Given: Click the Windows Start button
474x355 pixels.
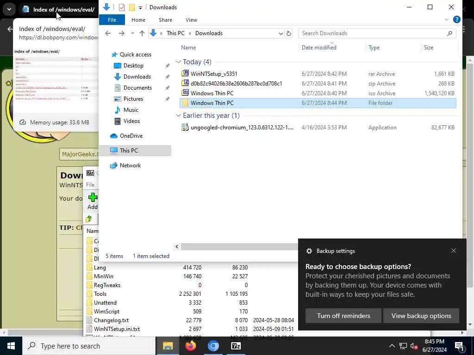Looking at the screenshot, I should [11, 346].
